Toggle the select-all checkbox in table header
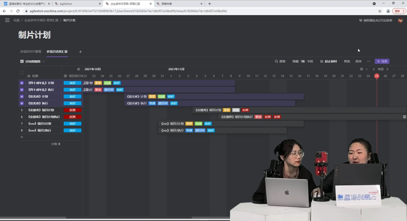The height and width of the screenshot is (221, 407). [21, 72]
